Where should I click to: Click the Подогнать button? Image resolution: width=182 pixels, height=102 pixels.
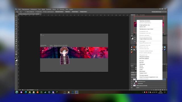click(68, 12)
